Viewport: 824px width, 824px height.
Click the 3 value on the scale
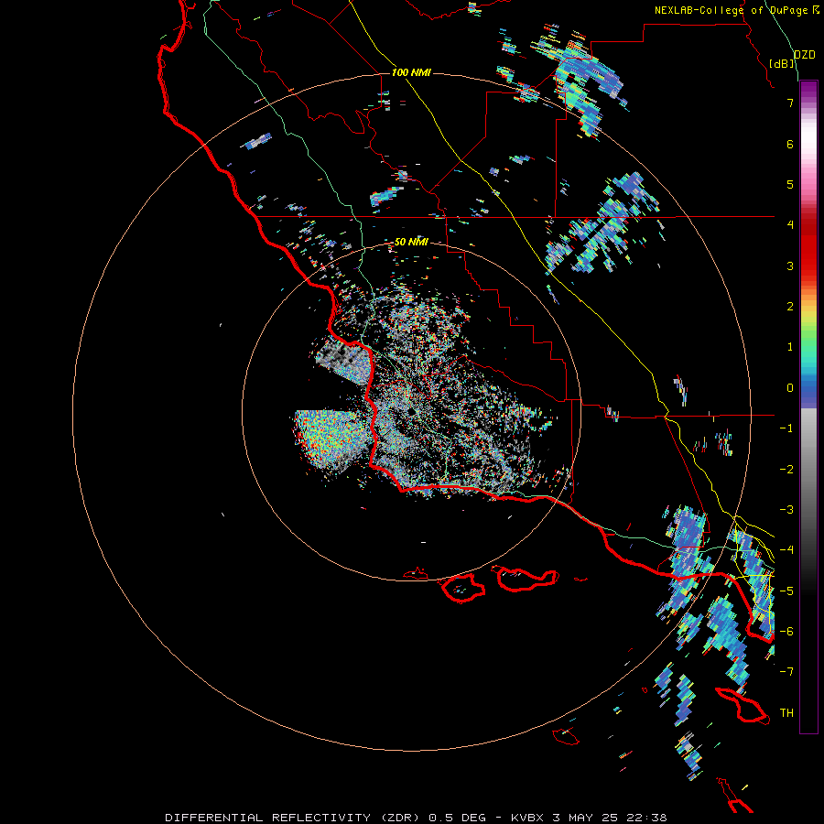[790, 266]
